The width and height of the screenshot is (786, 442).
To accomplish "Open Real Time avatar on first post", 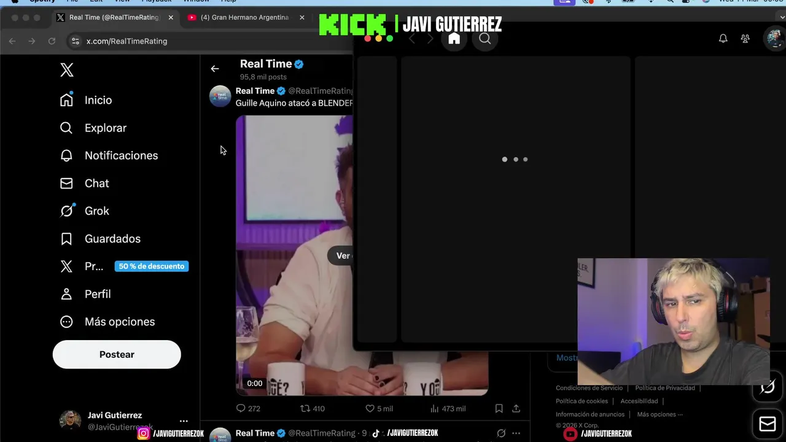I will coord(220,96).
